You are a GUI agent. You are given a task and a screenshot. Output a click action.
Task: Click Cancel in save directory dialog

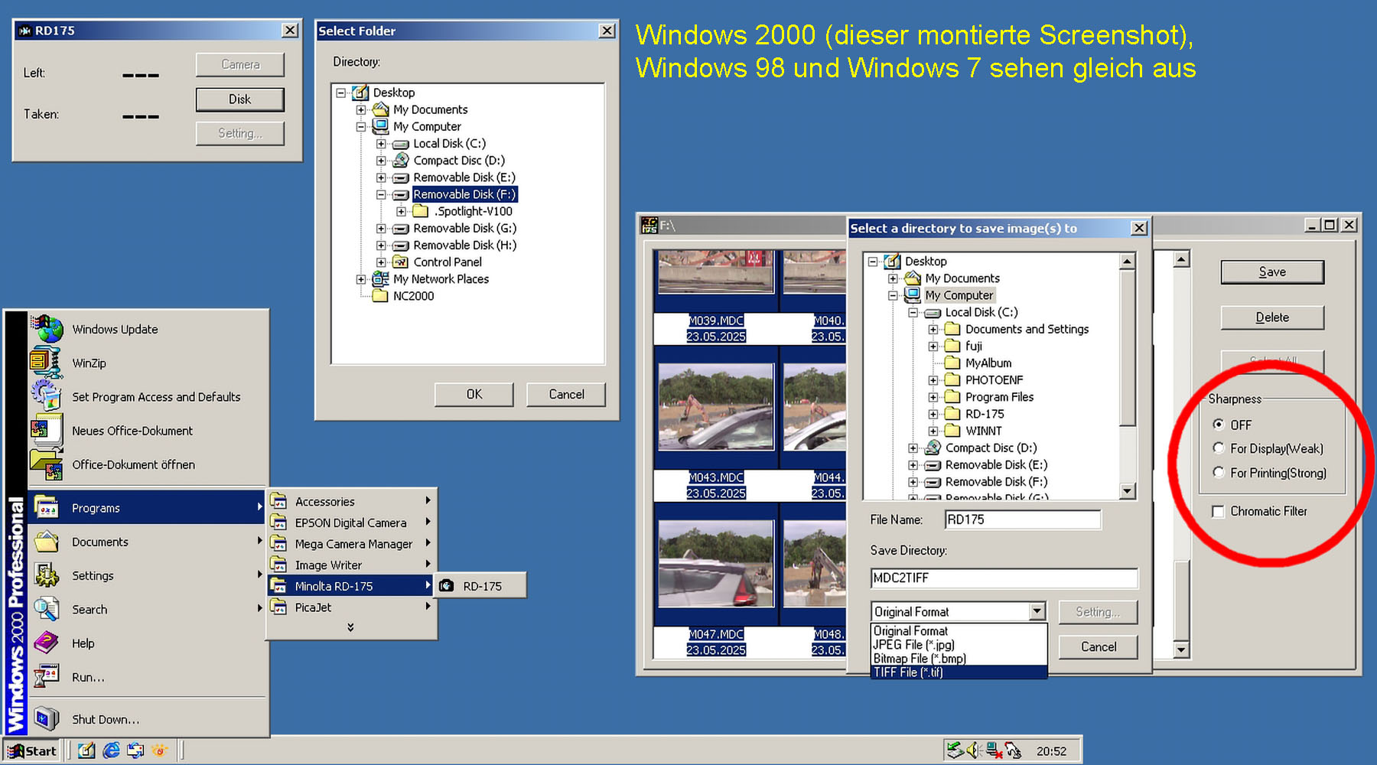tap(1098, 646)
